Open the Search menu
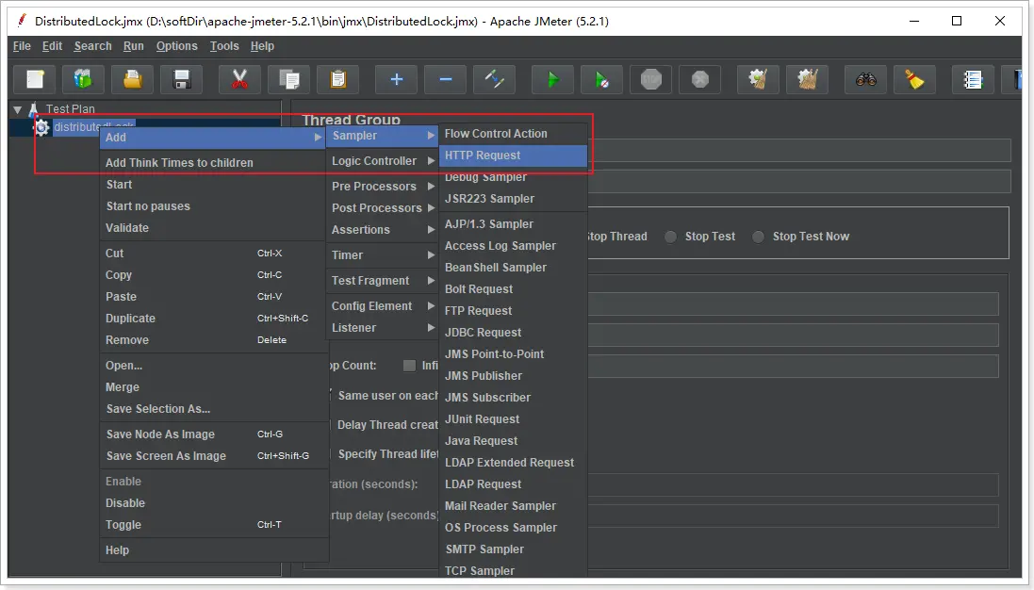 tap(93, 46)
